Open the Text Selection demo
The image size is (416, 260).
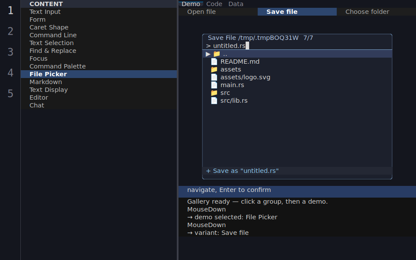99,43
